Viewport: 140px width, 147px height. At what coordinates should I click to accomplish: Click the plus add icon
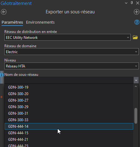click(x=137, y=12)
